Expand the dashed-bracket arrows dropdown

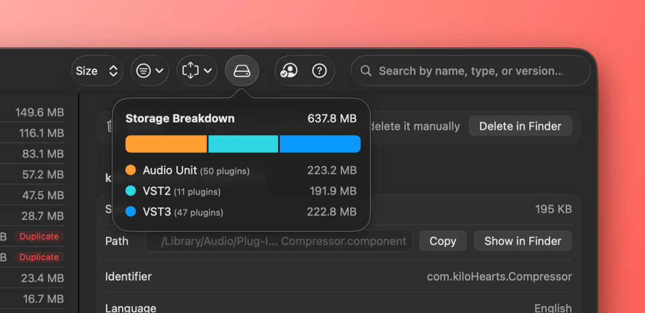tap(197, 71)
